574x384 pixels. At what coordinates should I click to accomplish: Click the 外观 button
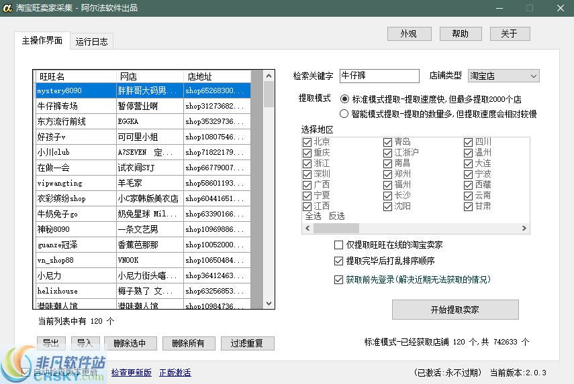410,34
